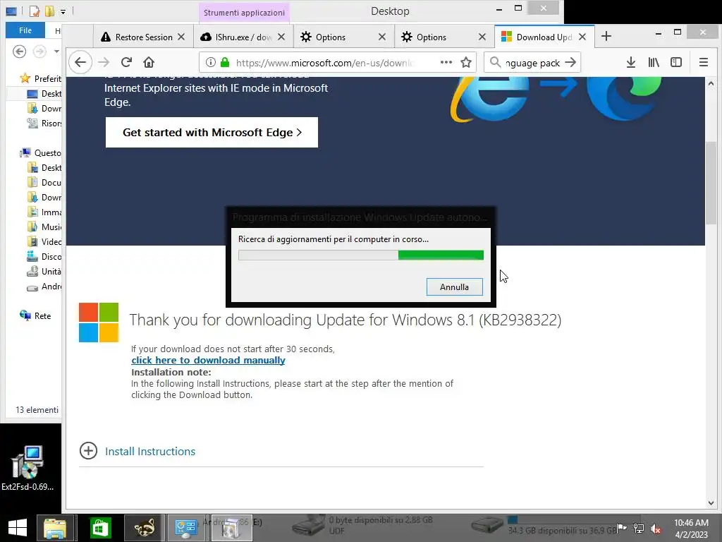
Task: Click the page vertical scrollbar thumb
Action: coord(711,183)
